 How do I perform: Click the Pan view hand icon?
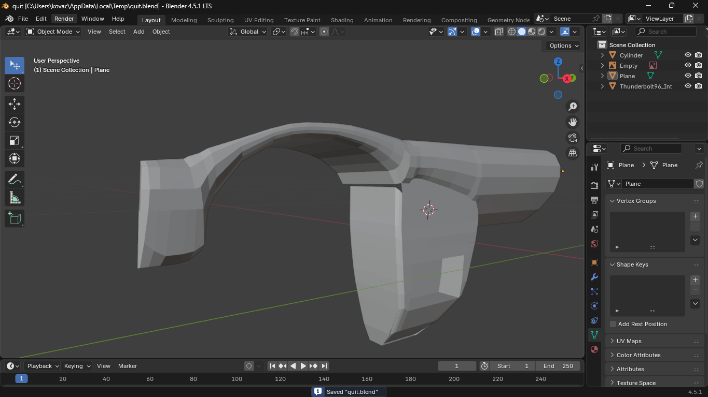click(x=573, y=122)
